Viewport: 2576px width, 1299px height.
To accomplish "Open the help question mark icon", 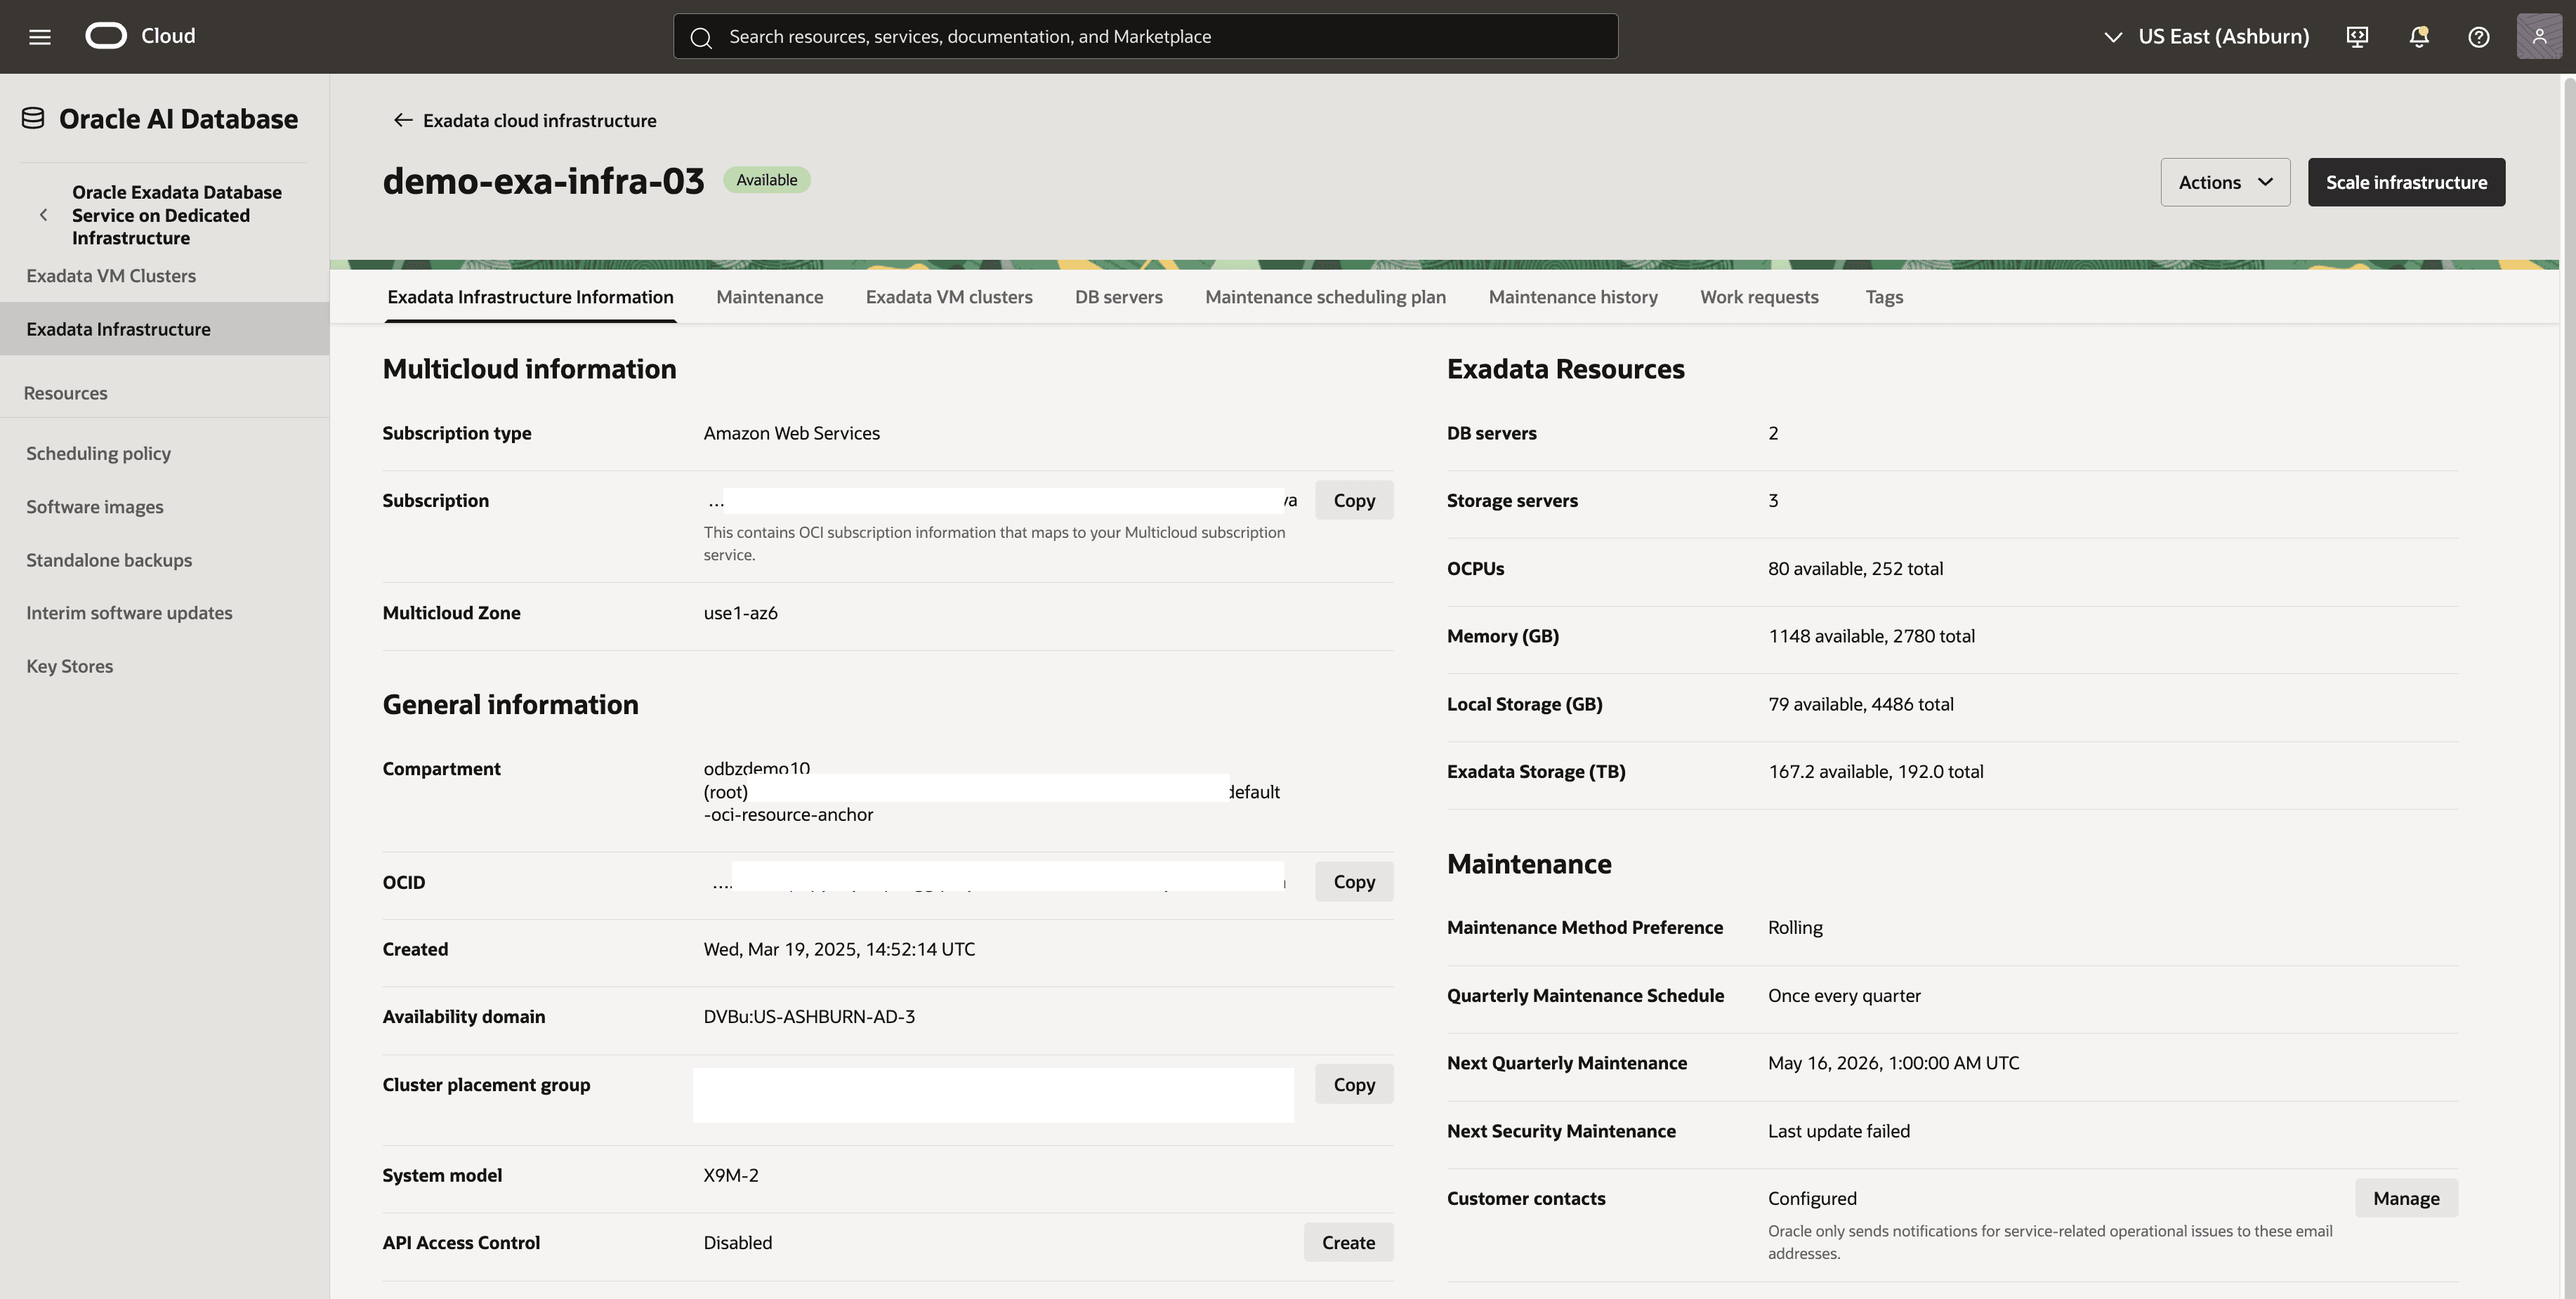I will [x=2478, y=37].
